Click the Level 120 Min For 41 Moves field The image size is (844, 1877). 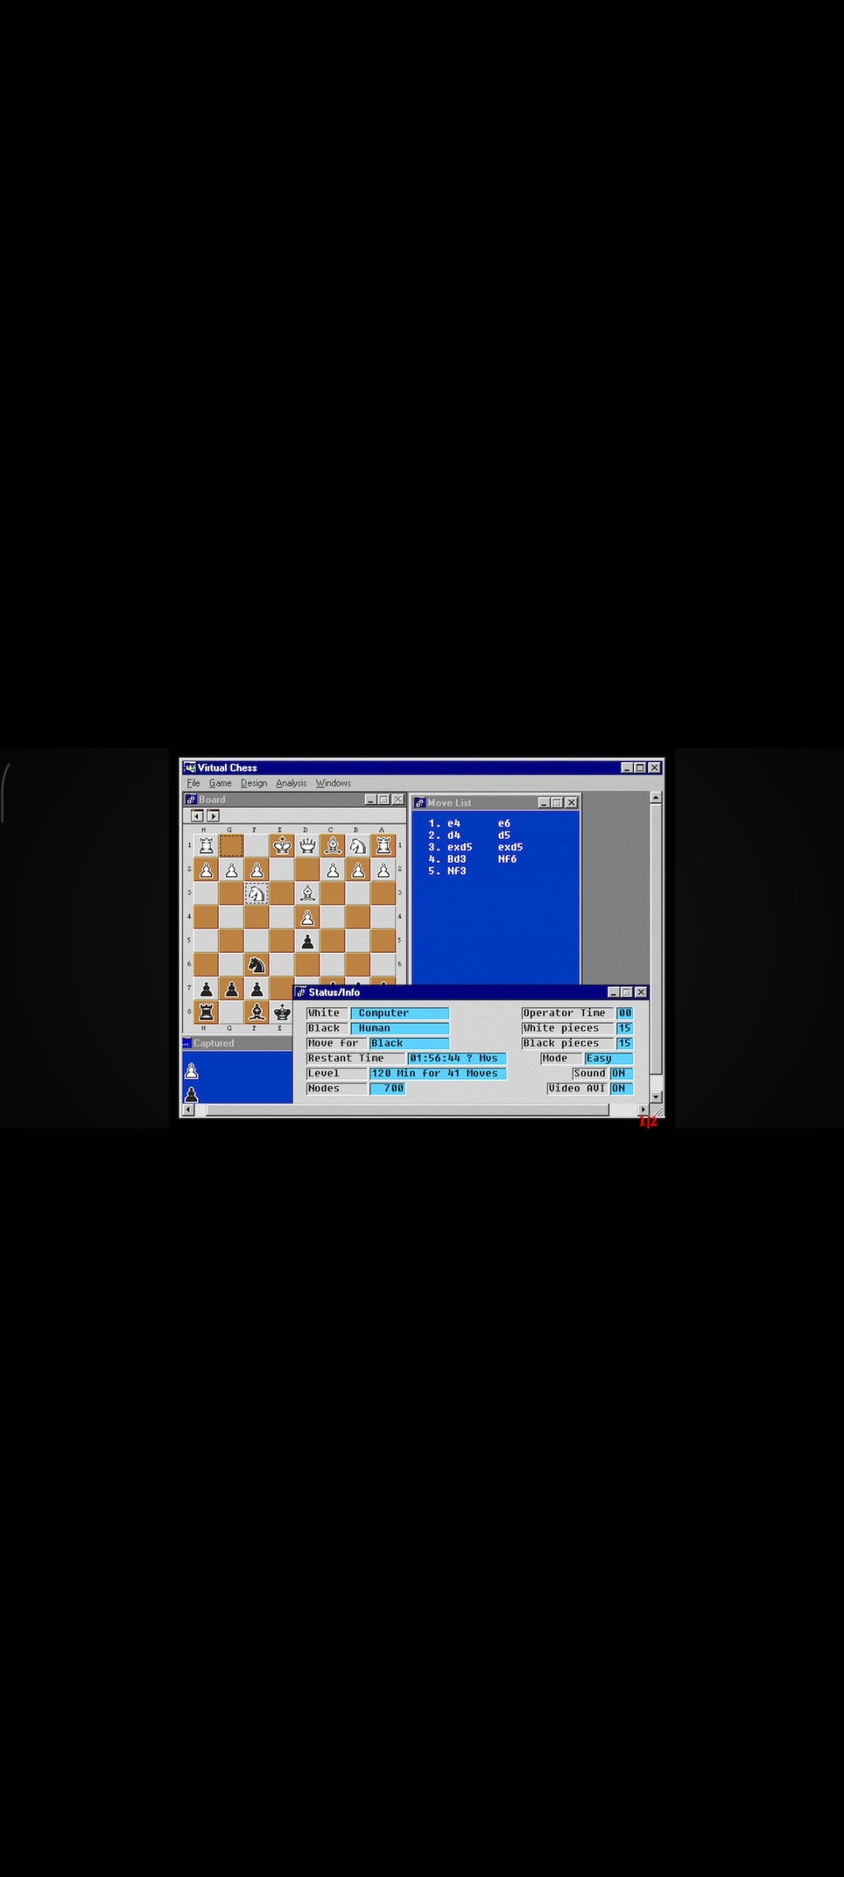coord(438,1073)
